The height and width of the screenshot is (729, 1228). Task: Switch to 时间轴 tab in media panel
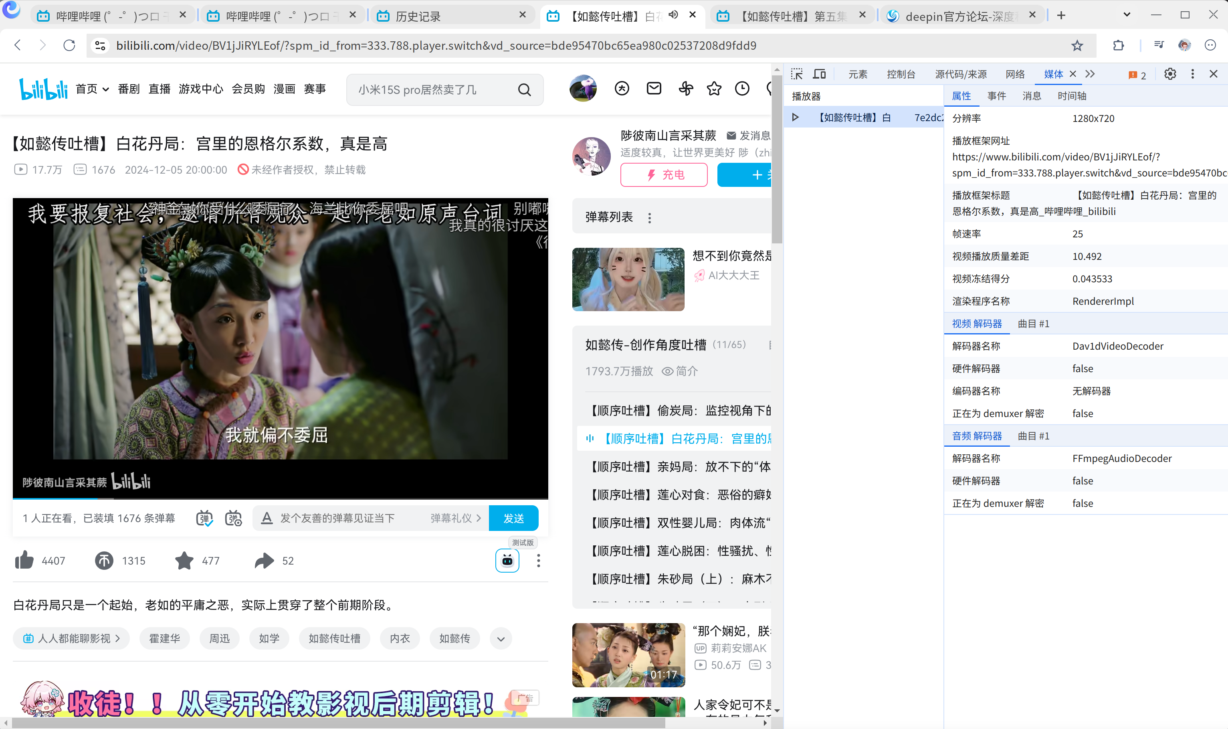1072,96
